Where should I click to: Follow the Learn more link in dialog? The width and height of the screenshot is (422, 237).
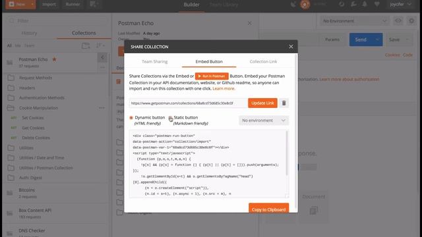pyautogui.click(x=224, y=88)
